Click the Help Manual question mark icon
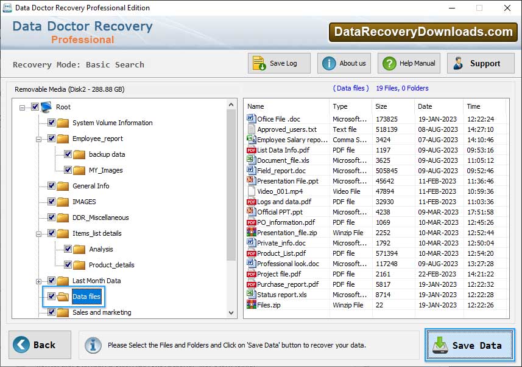This screenshot has width=522, height=367. click(389, 63)
